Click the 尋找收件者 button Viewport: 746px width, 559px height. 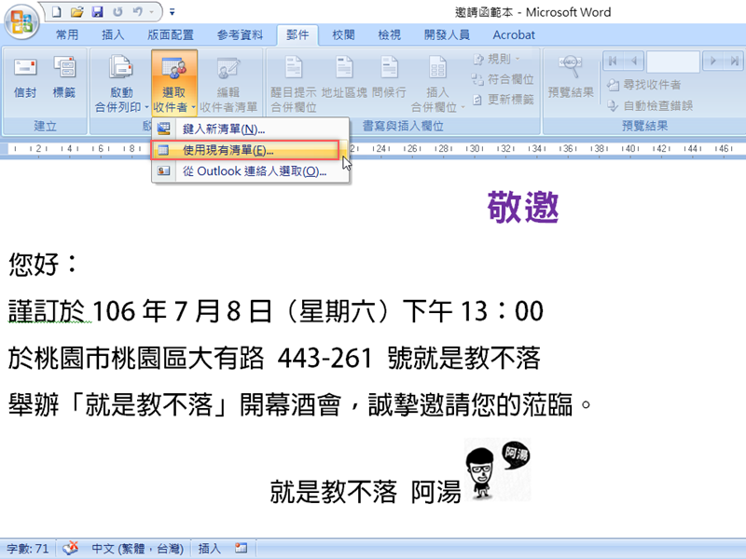pos(643,85)
